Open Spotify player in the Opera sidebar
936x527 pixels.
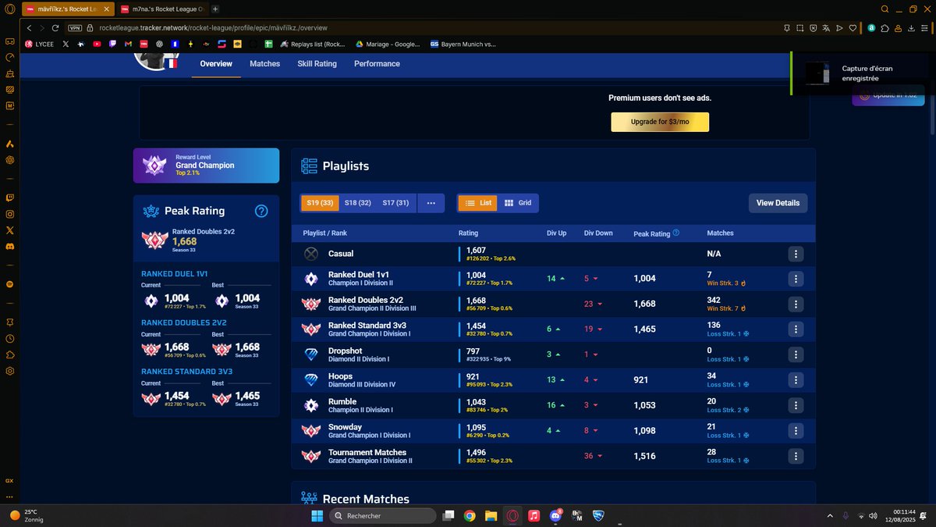[9, 285]
